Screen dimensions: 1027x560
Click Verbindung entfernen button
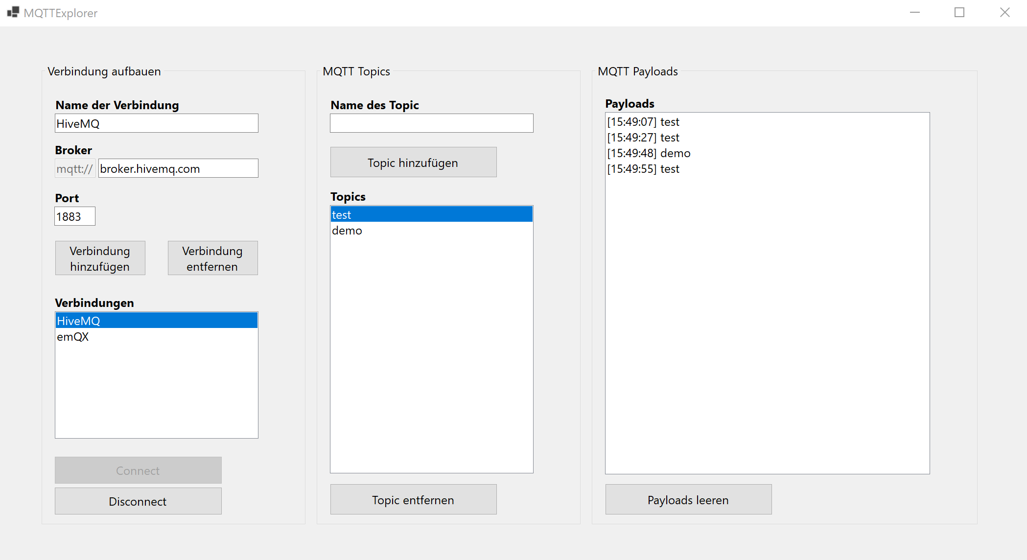(213, 258)
